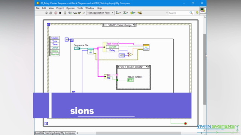Open the Edit menu
The width and height of the screenshot is (241, 135).
44,8
